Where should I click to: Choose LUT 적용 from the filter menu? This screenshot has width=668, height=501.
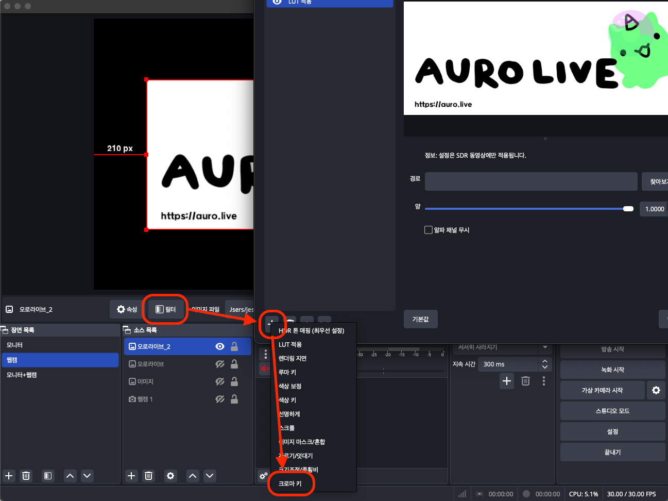pyautogui.click(x=315, y=344)
